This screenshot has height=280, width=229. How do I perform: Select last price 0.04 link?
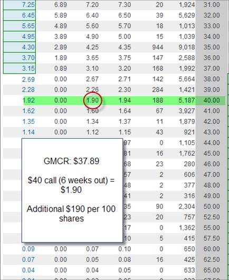(28, 270)
